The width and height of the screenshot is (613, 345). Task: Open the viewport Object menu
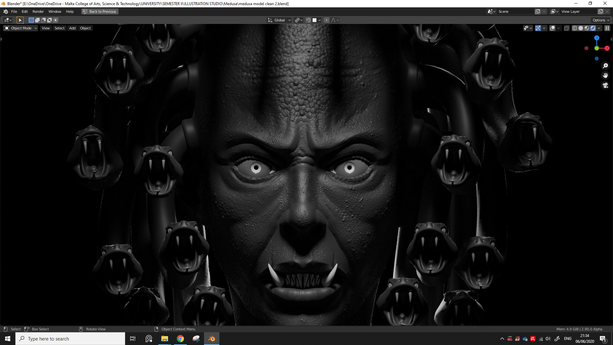85,28
